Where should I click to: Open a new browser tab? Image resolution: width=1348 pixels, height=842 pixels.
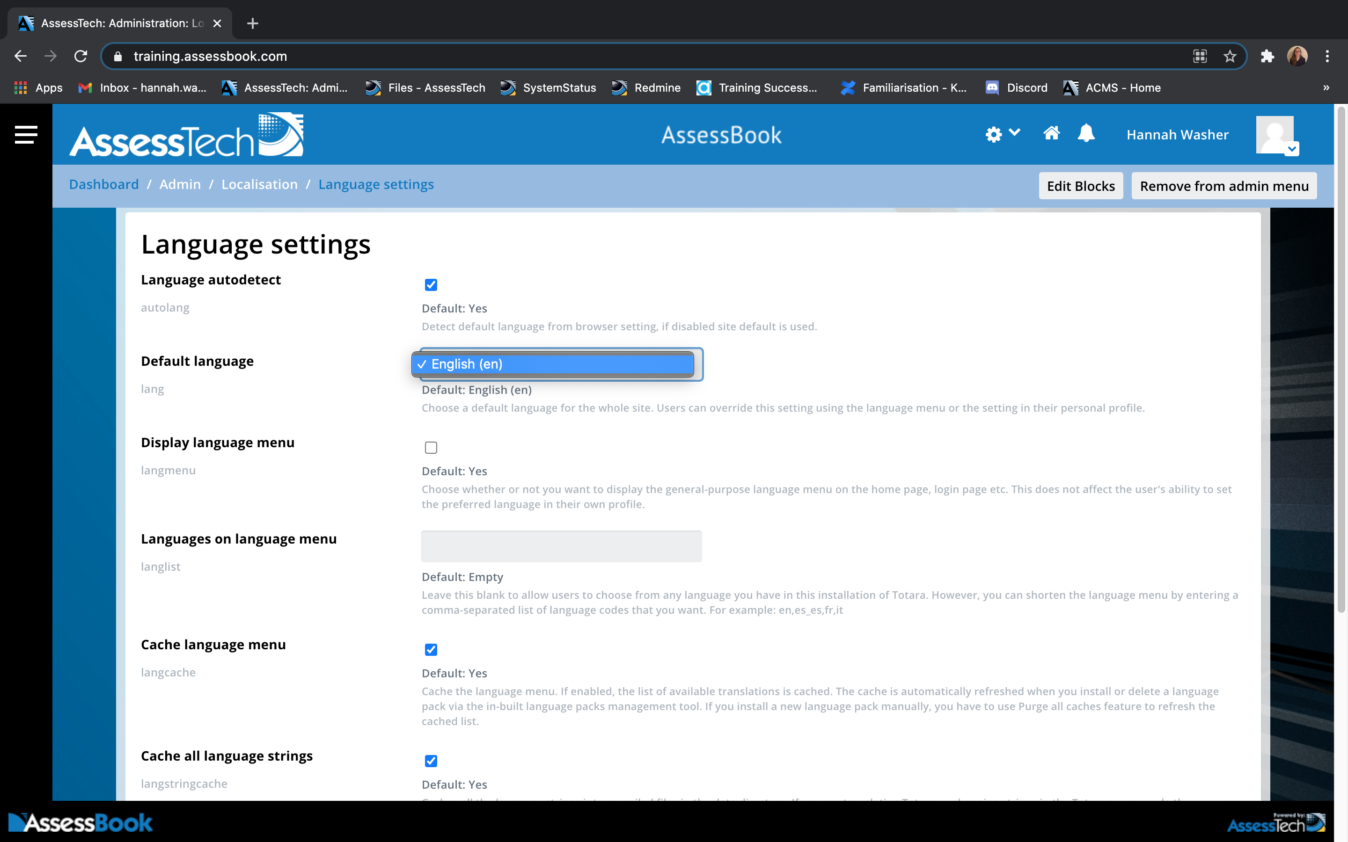point(252,23)
